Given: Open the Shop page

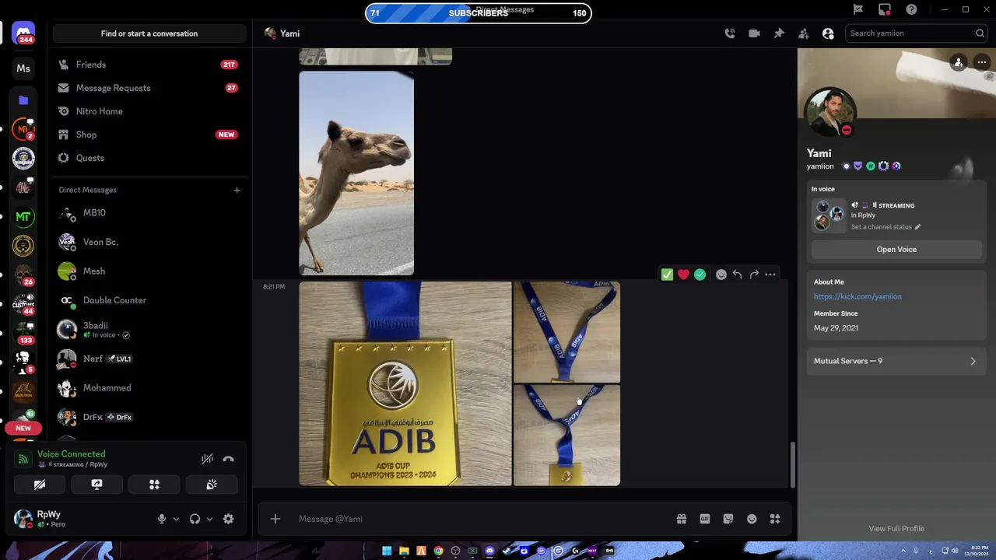Looking at the screenshot, I should [149, 135].
